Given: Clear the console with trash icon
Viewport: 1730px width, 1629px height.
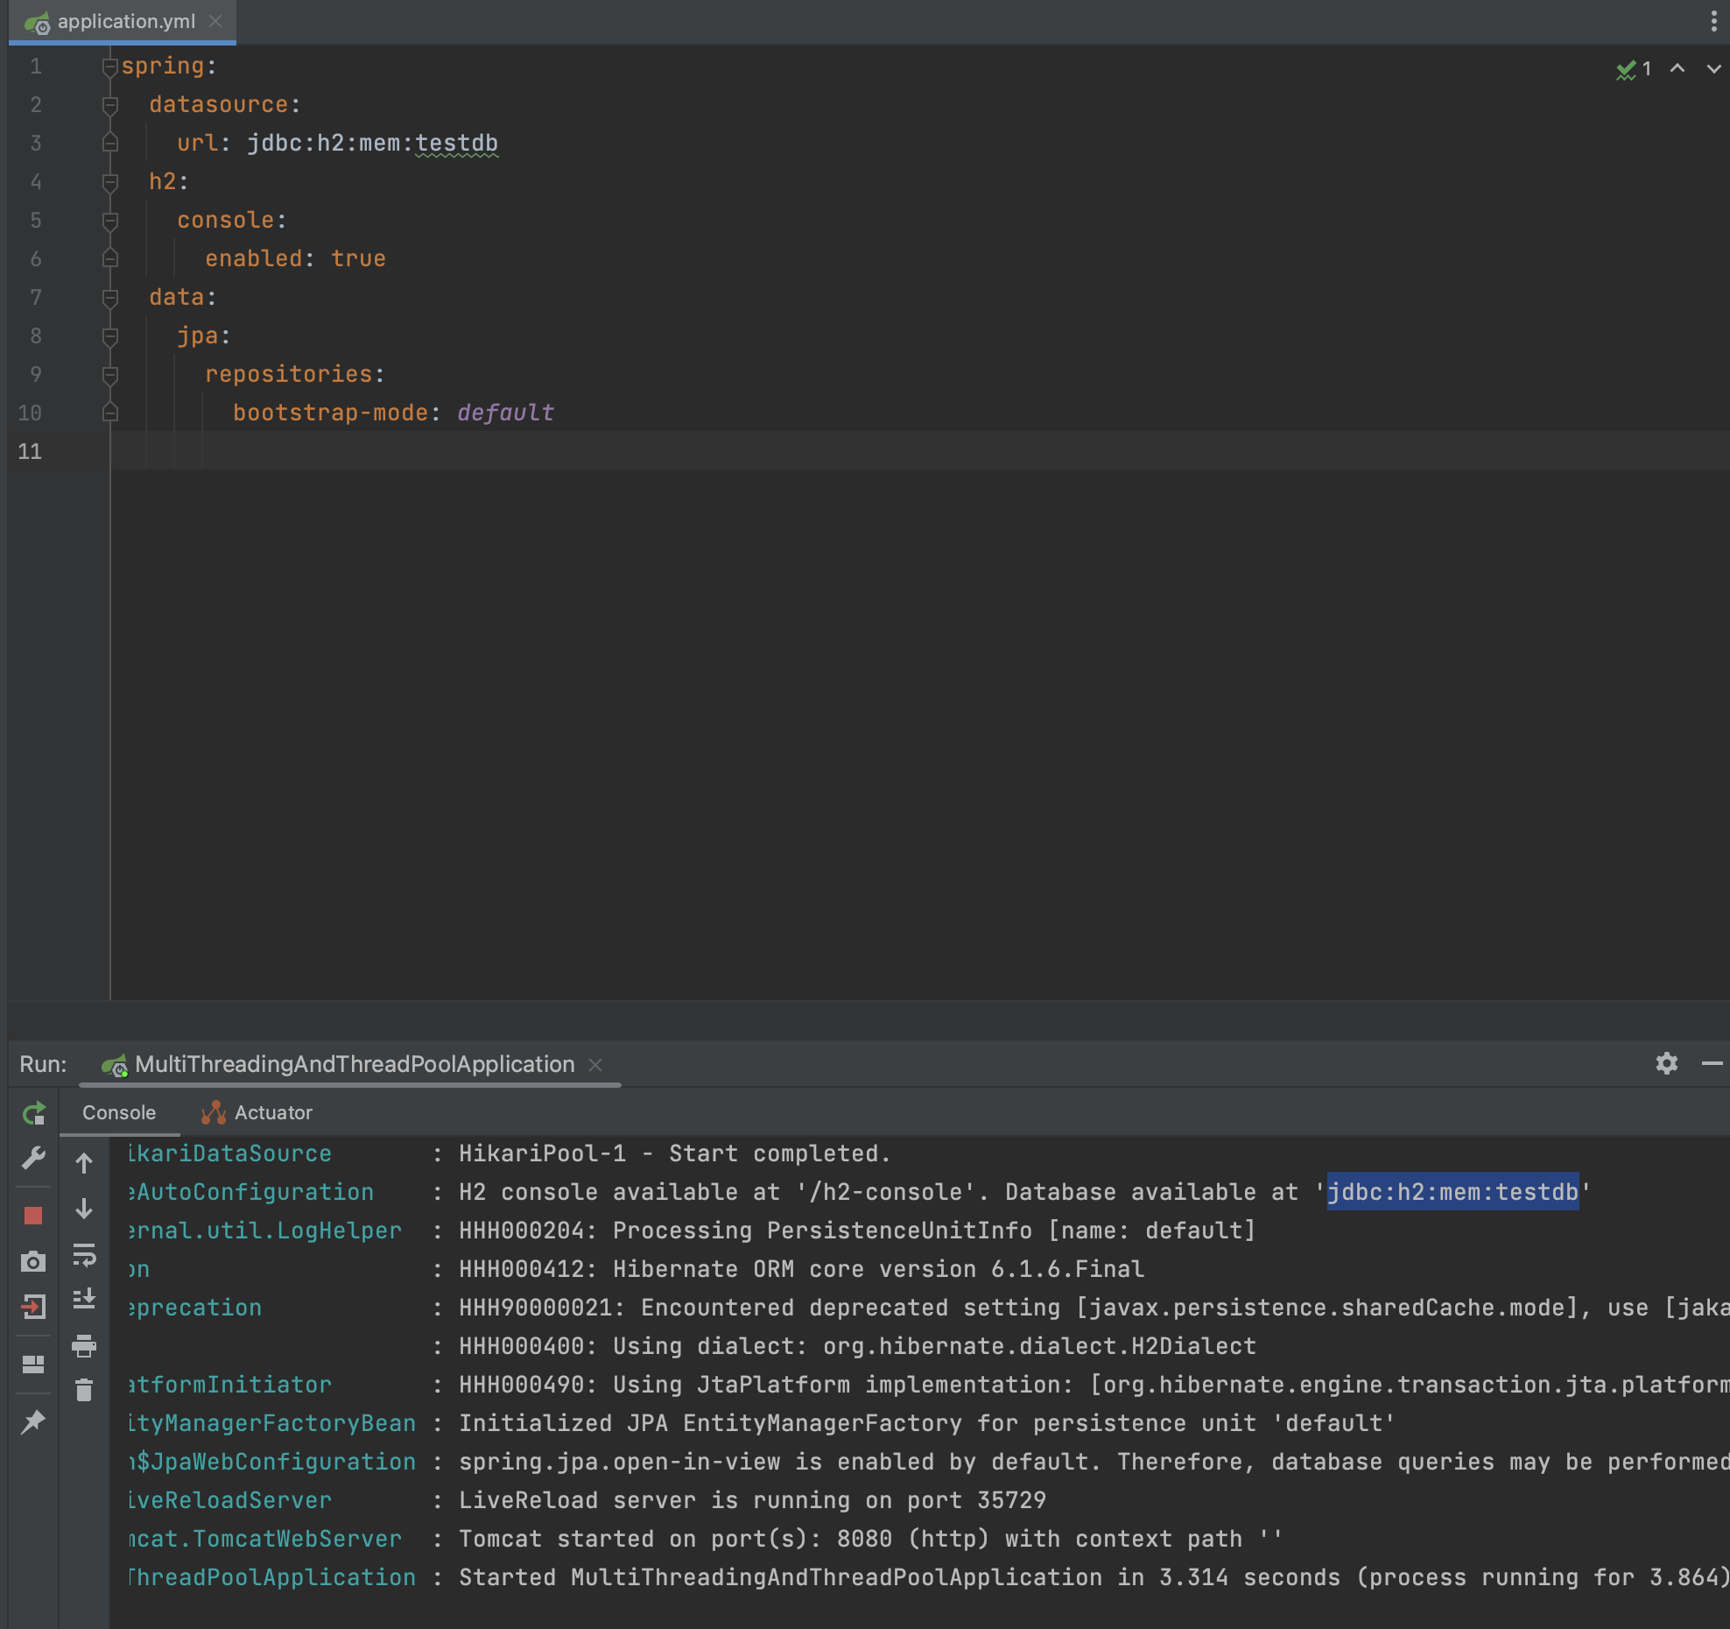Looking at the screenshot, I should click(x=84, y=1388).
